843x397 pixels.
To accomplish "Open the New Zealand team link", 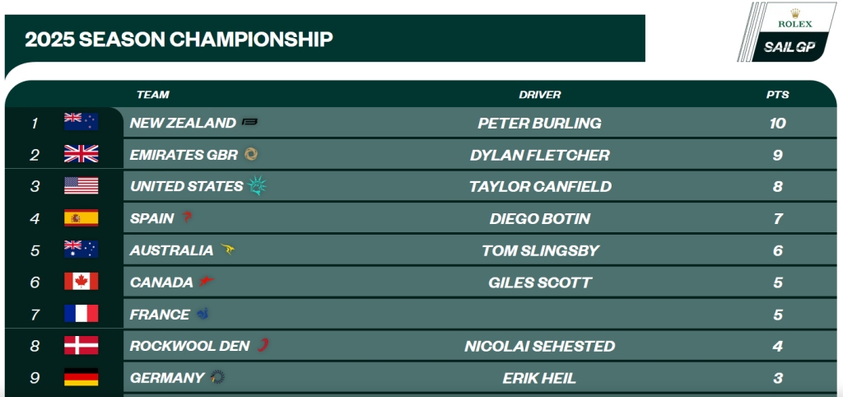I will (183, 123).
